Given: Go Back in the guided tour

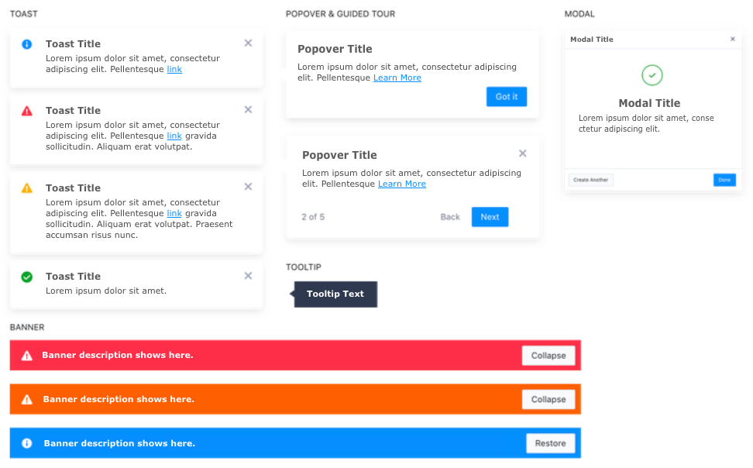Looking at the screenshot, I should tap(450, 217).
